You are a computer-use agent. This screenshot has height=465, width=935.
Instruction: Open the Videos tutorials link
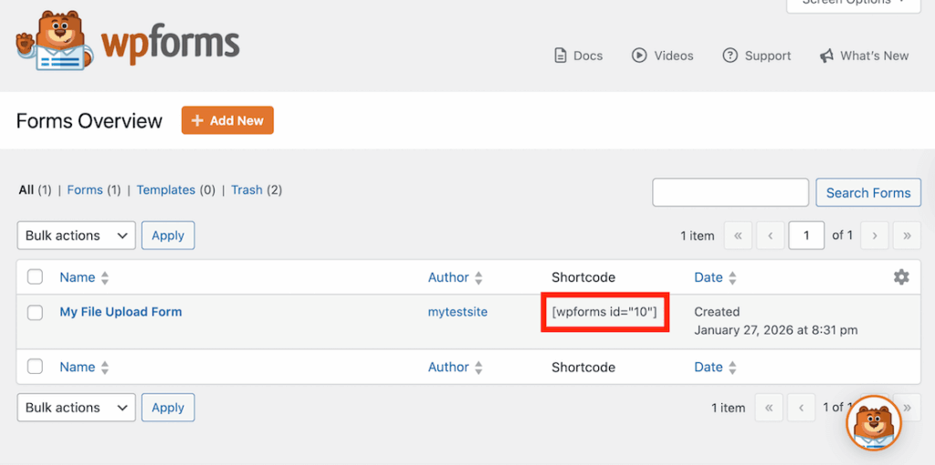pos(662,56)
